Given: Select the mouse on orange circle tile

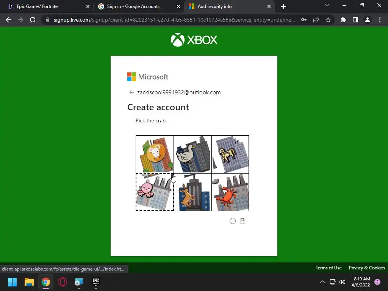Looking at the screenshot, I should pos(155,154).
